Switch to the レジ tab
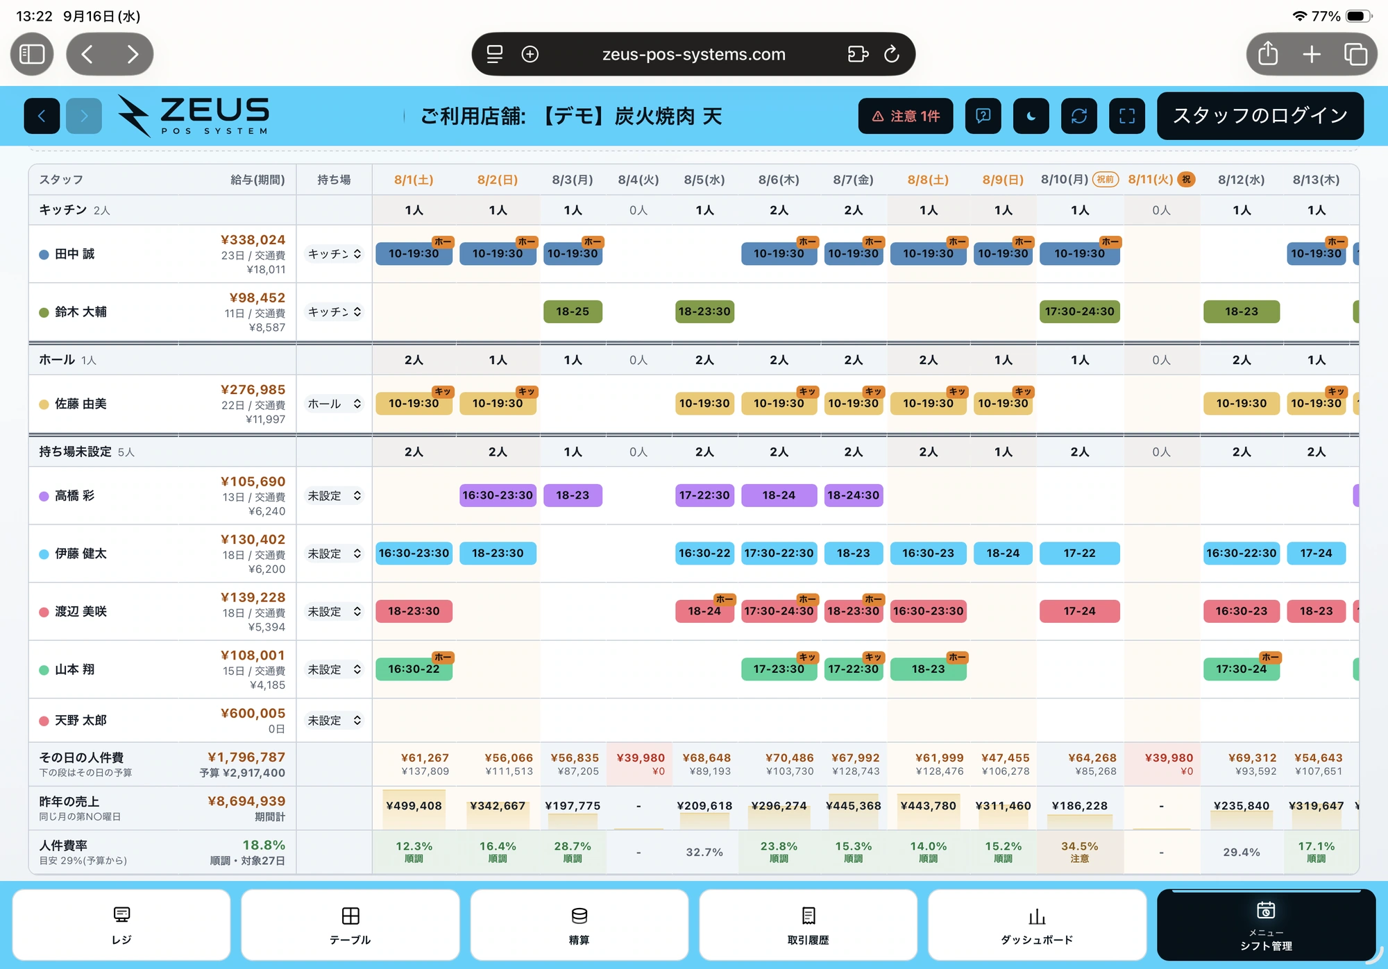 121,925
